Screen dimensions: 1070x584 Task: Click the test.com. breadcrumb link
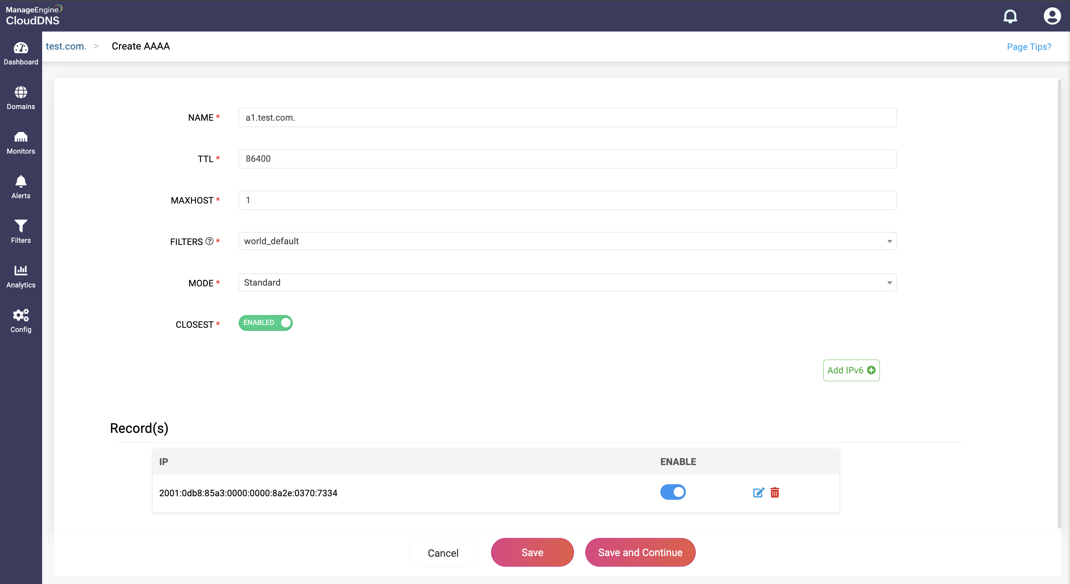click(66, 46)
